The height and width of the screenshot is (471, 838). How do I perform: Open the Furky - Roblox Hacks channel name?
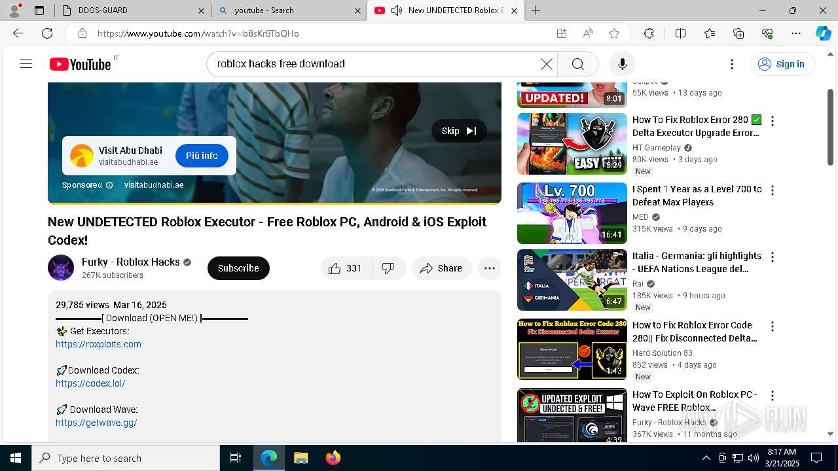coord(130,262)
